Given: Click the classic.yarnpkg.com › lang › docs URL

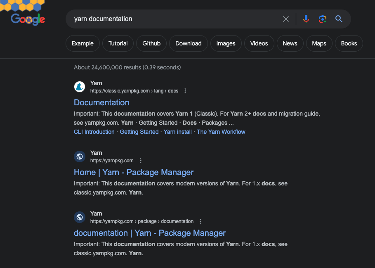Looking at the screenshot, I should [134, 91].
